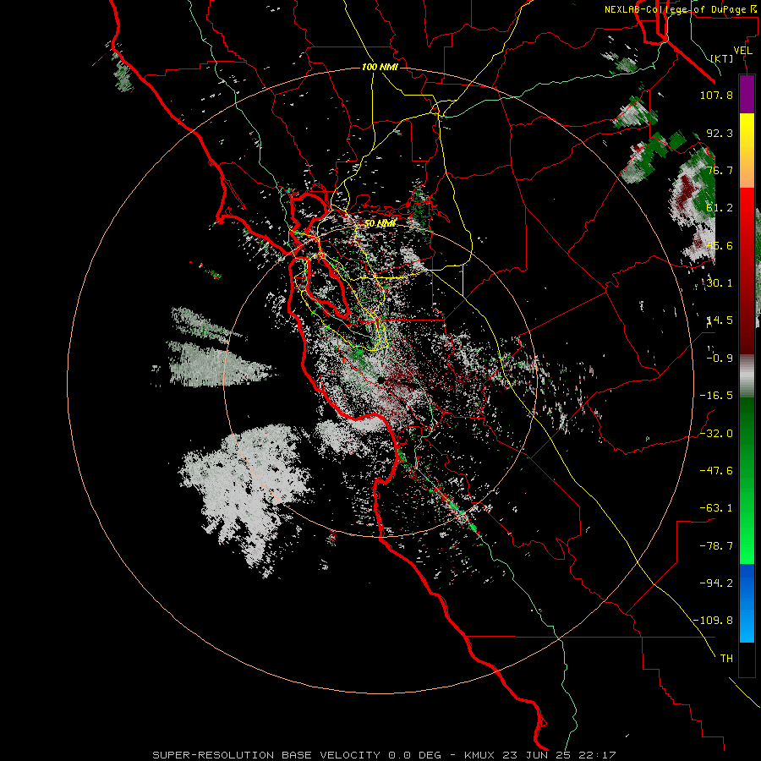The image size is (761, 761).
Task: Select the 14.5 legend value
Action: pyautogui.click(x=720, y=320)
